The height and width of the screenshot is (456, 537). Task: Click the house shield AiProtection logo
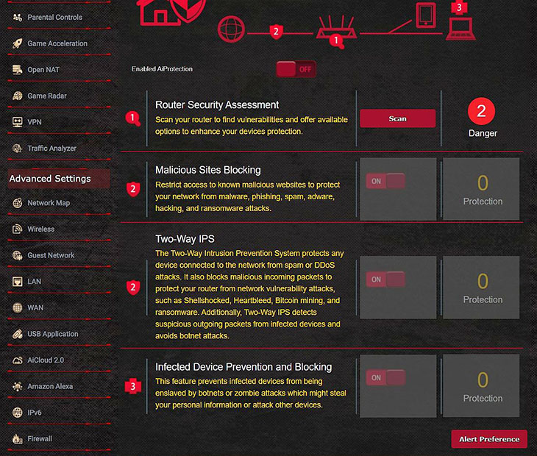coord(171,13)
